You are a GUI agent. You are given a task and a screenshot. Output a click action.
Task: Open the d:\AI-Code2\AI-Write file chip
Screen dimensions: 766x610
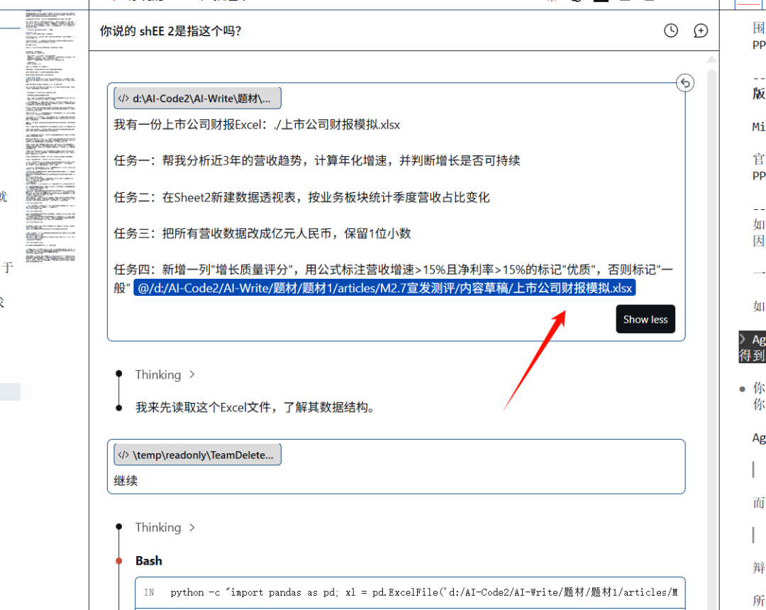pos(197,98)
